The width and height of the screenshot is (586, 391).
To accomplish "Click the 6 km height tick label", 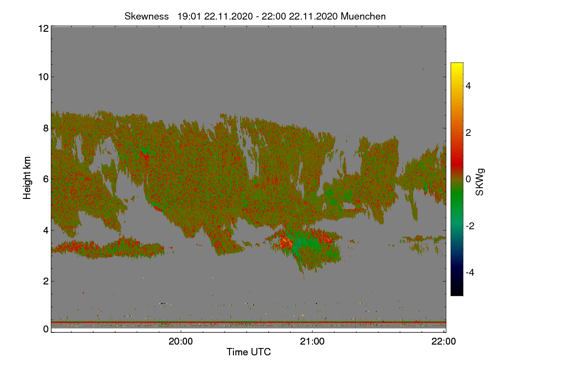I will 46,179.
